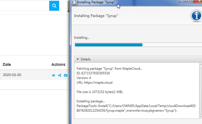
Task: Click the Details pane scrollbar thumb
Action: coord(200,91)
